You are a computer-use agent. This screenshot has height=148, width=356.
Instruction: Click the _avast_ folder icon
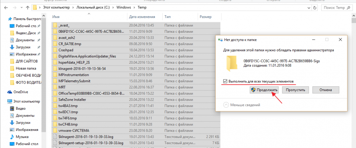(55, 25)
